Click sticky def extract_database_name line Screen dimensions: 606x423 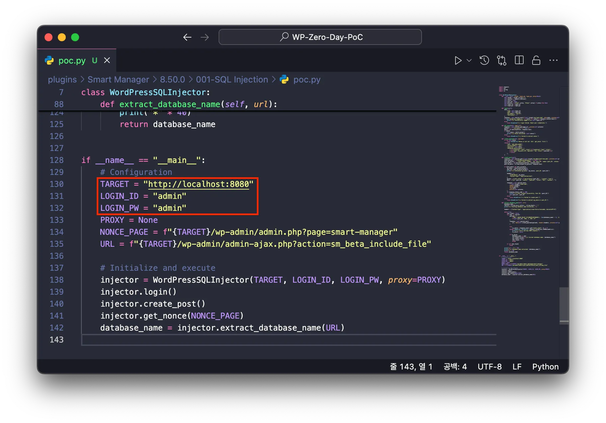click(x=189, y=104)
